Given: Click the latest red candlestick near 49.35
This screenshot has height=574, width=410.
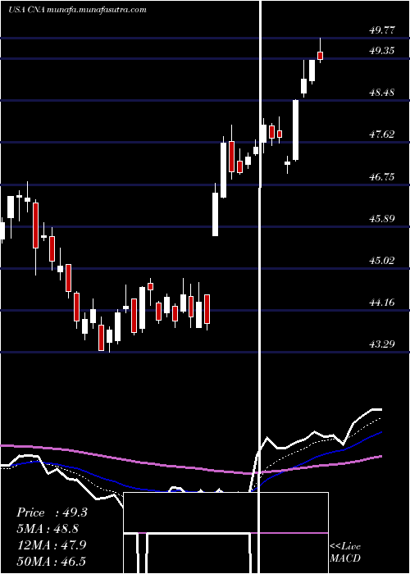Looking at the screenshot, I should pyautogui.click(x=321, y=55).
